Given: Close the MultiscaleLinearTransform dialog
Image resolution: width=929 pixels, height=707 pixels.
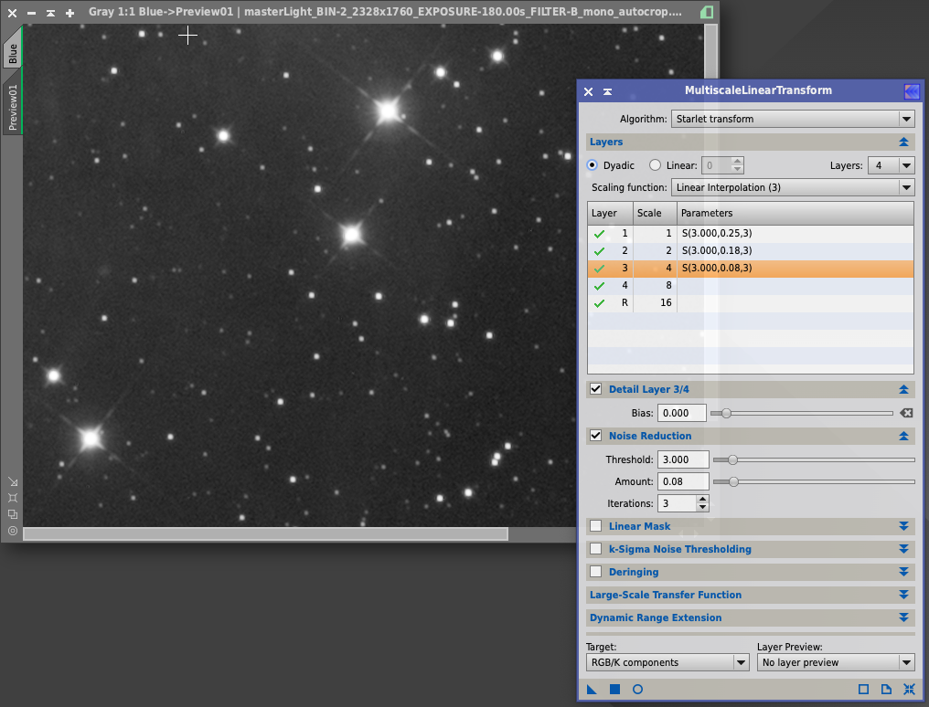Looking at the screenshot, I should click(588, 91).
